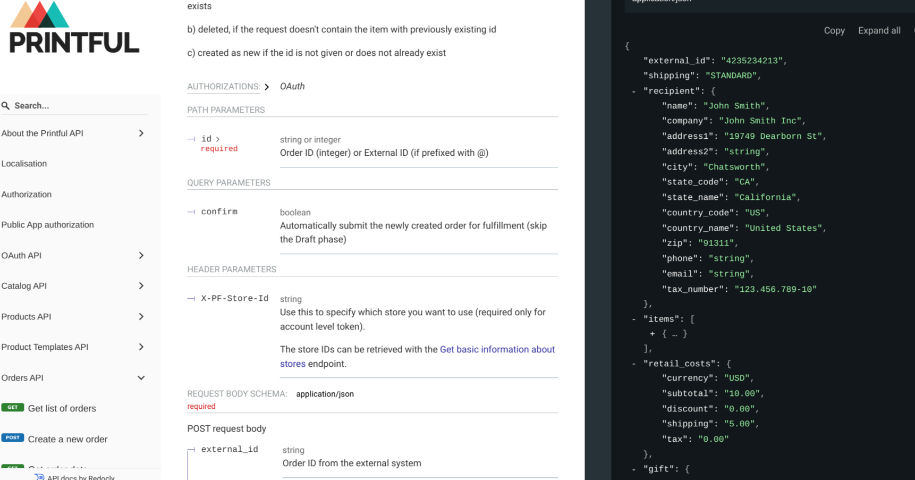The width and height of the screenshot is (915, 480).
Task: Click the Printful logo
Action: click(x=74, y=27)
